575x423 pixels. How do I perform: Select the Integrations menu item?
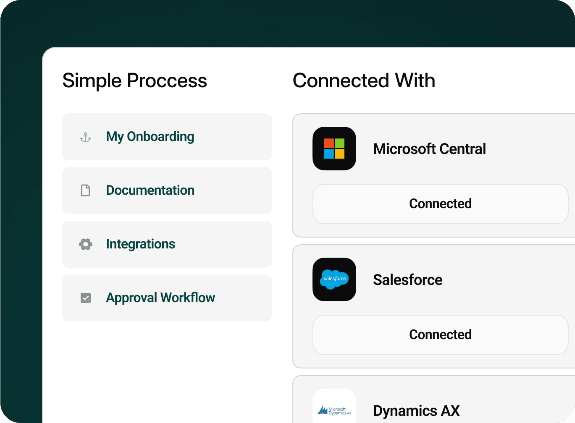tap(167, 244)
